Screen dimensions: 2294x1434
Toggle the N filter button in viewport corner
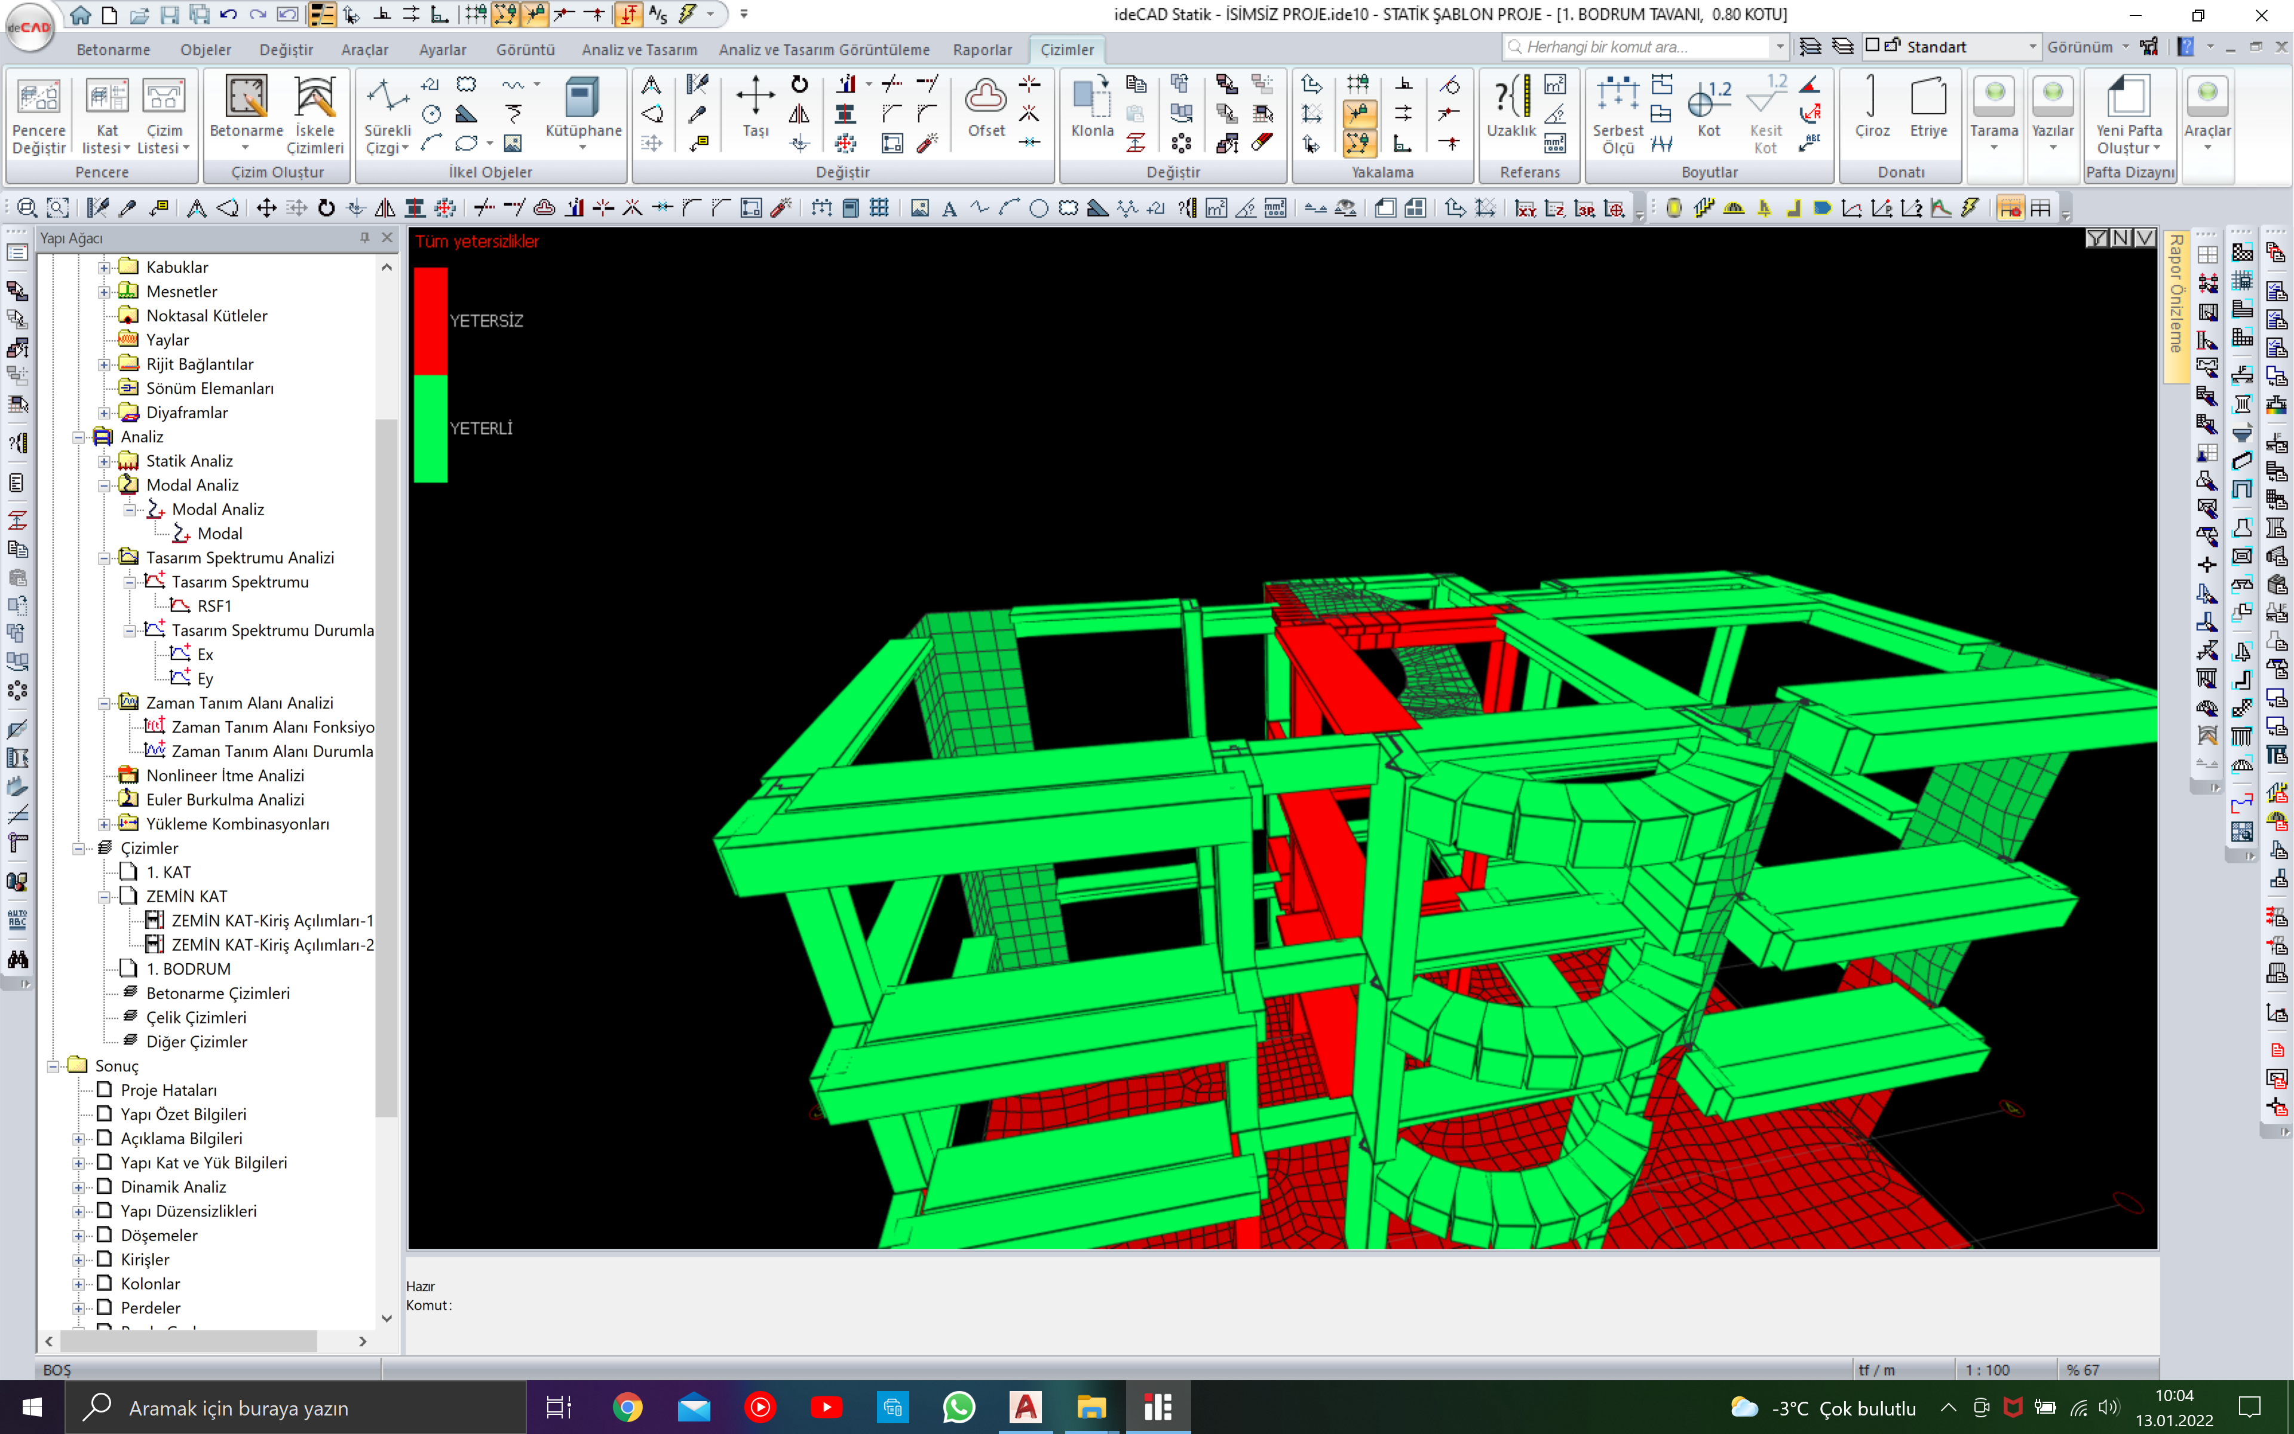[2121, 238]
